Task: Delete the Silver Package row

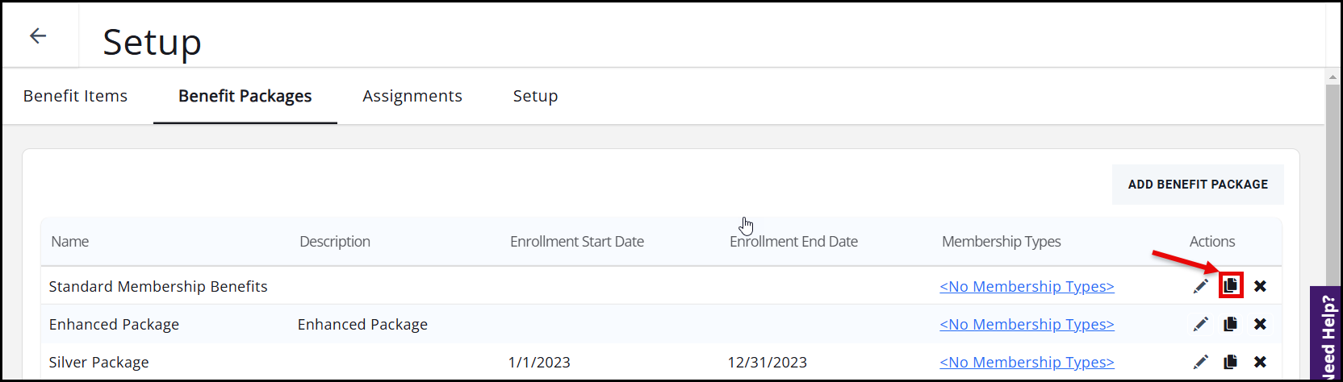Action: 1260,362
